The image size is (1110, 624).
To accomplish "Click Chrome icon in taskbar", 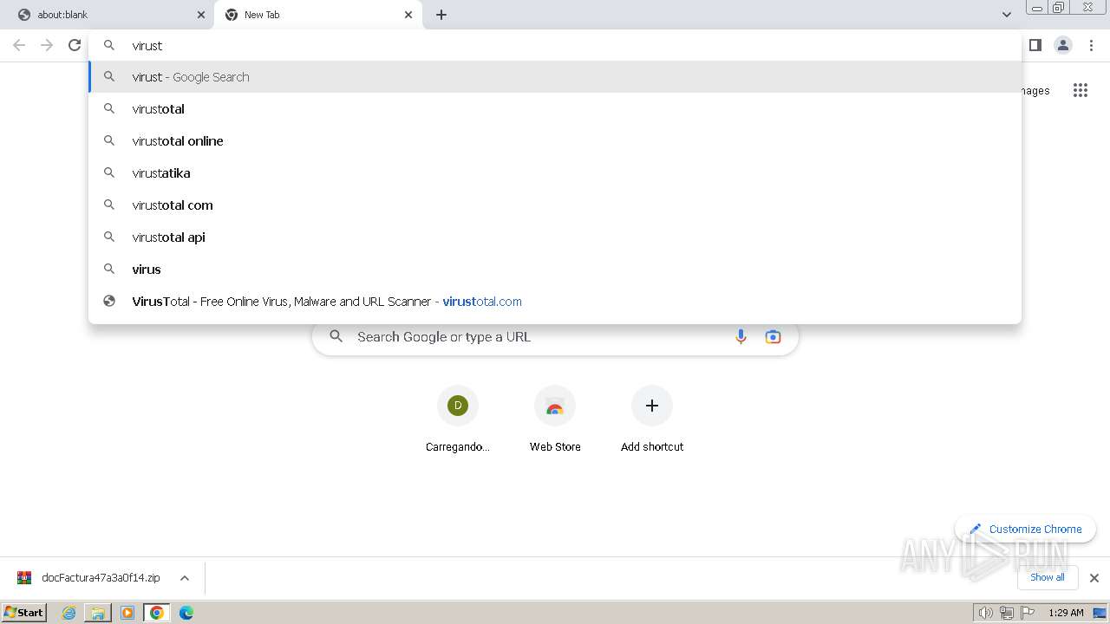I will coord(157,613).
